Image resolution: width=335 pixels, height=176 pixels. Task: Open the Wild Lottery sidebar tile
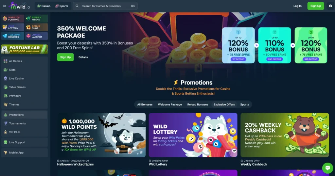[13, 27]
